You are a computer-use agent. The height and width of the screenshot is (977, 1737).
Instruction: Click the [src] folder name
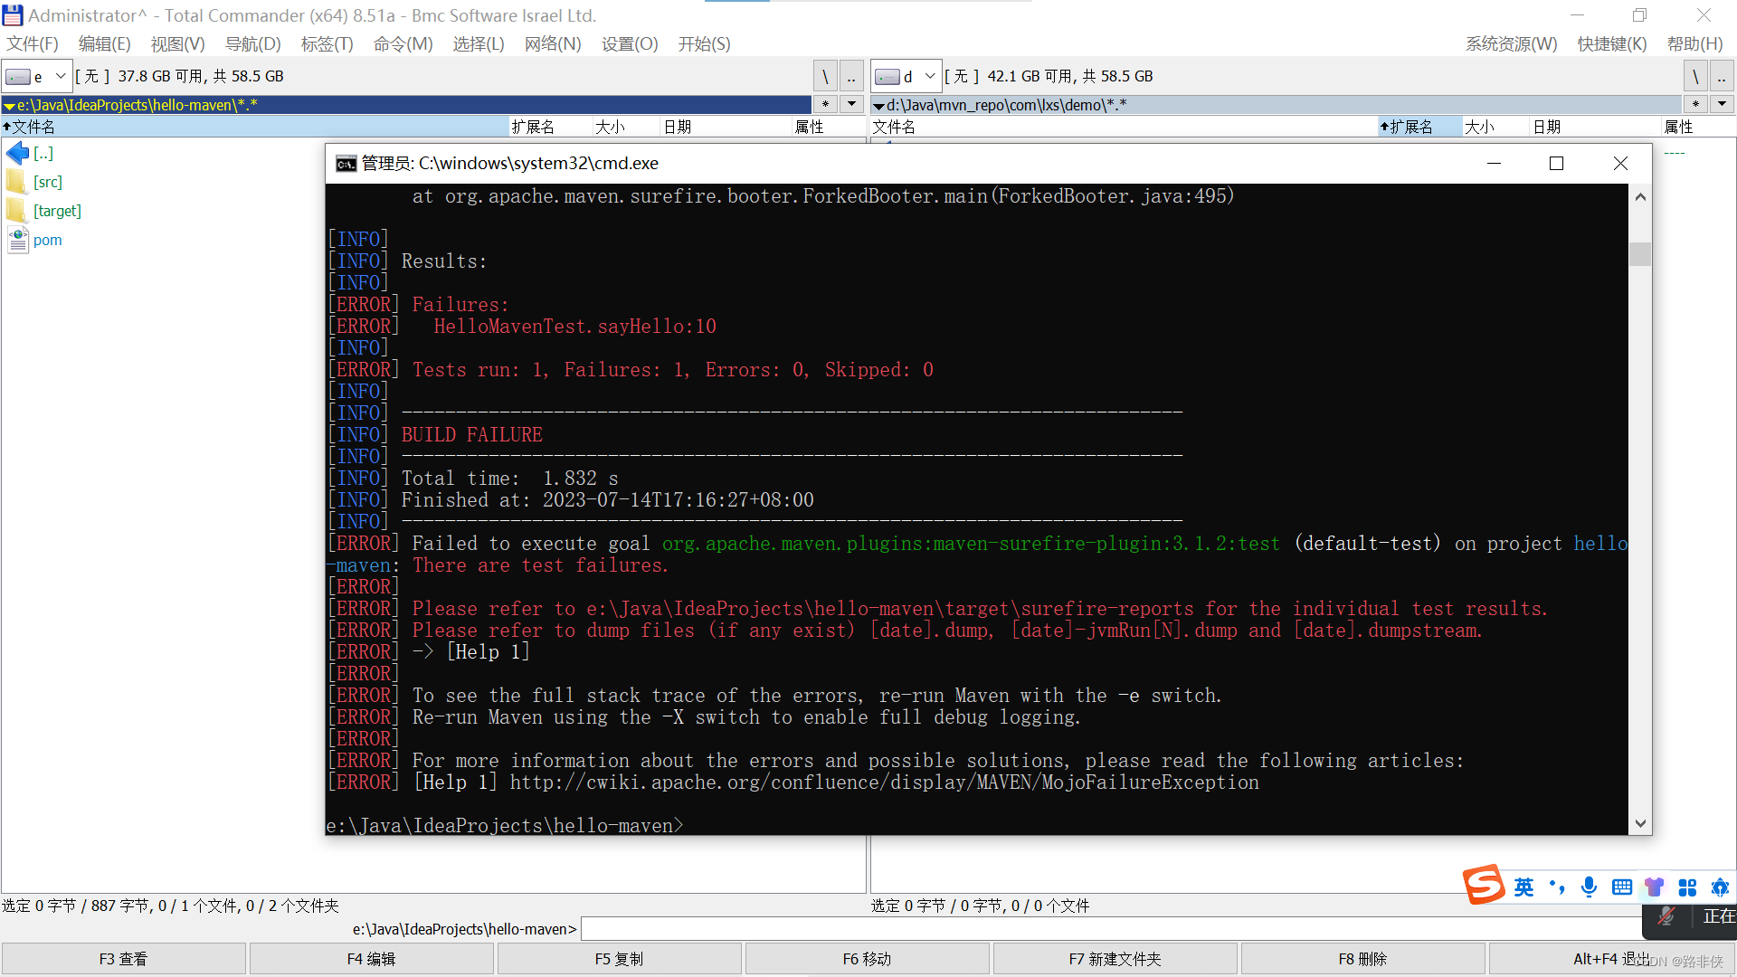(48, 182)
